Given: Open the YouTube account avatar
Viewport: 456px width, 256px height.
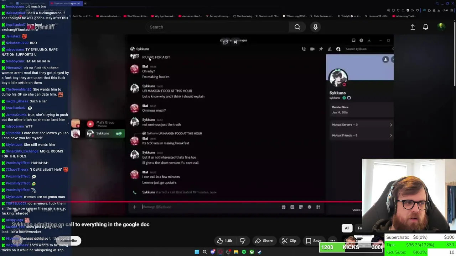Looking at the screenshot, I should point(441,27).
